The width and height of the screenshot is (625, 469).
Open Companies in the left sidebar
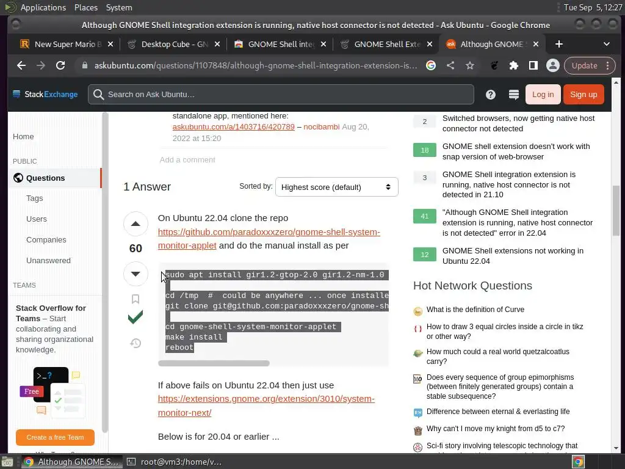[x=46, y=239]
